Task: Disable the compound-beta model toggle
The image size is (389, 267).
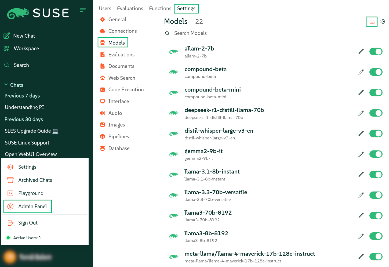Action: pyautogui.click(x=376, y=72)
